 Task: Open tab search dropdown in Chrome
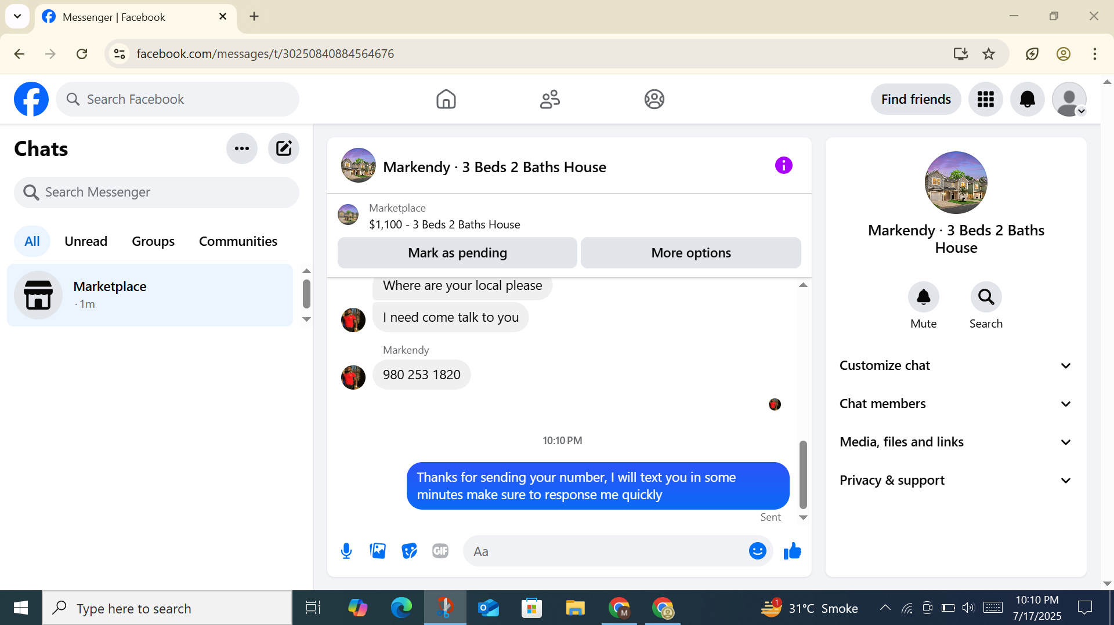point(17,16)
